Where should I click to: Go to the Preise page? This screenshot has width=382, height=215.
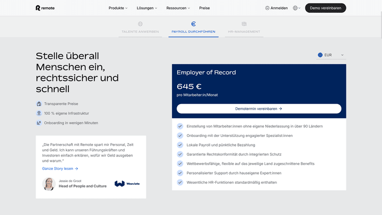click(x=204, y=8)
